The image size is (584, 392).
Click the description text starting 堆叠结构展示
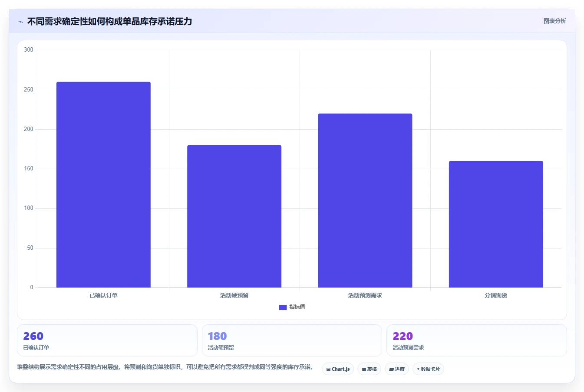coord(165,367)
